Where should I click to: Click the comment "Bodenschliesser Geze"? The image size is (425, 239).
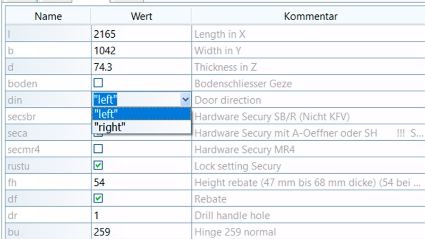(243, 84)
